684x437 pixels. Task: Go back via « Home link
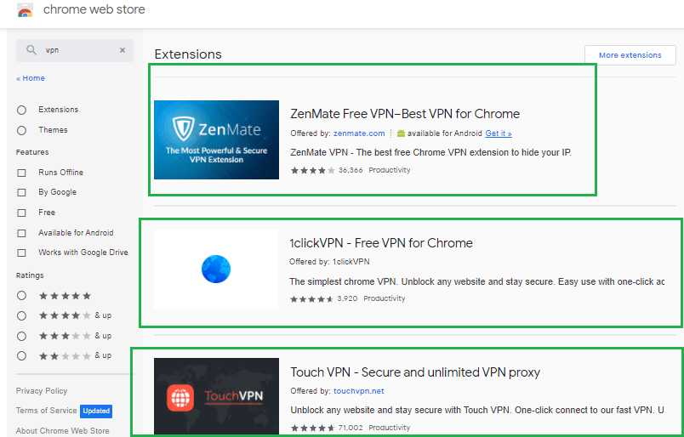point(31,78)
